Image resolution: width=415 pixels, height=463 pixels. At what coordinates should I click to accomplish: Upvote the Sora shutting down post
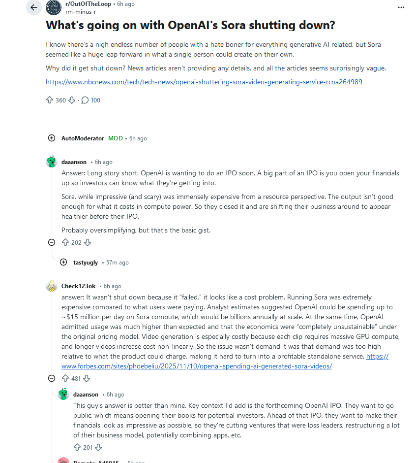50,100
